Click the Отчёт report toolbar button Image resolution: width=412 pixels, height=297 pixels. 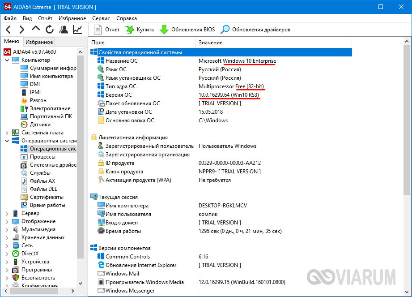pos(106,30)
